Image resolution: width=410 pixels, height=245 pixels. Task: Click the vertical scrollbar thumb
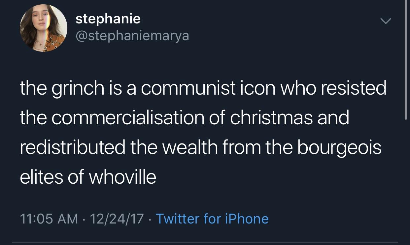pos(406,59)
